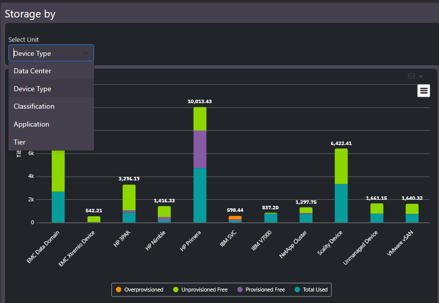The width and height of the screenshot is (439, 303).
Task: Click the 3,296.19 value label
Action: tap(129, 178)
